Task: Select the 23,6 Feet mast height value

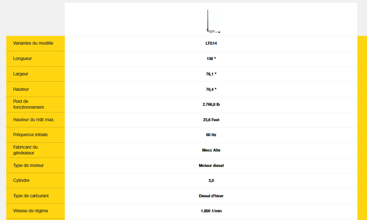Action: click(211, 120)
